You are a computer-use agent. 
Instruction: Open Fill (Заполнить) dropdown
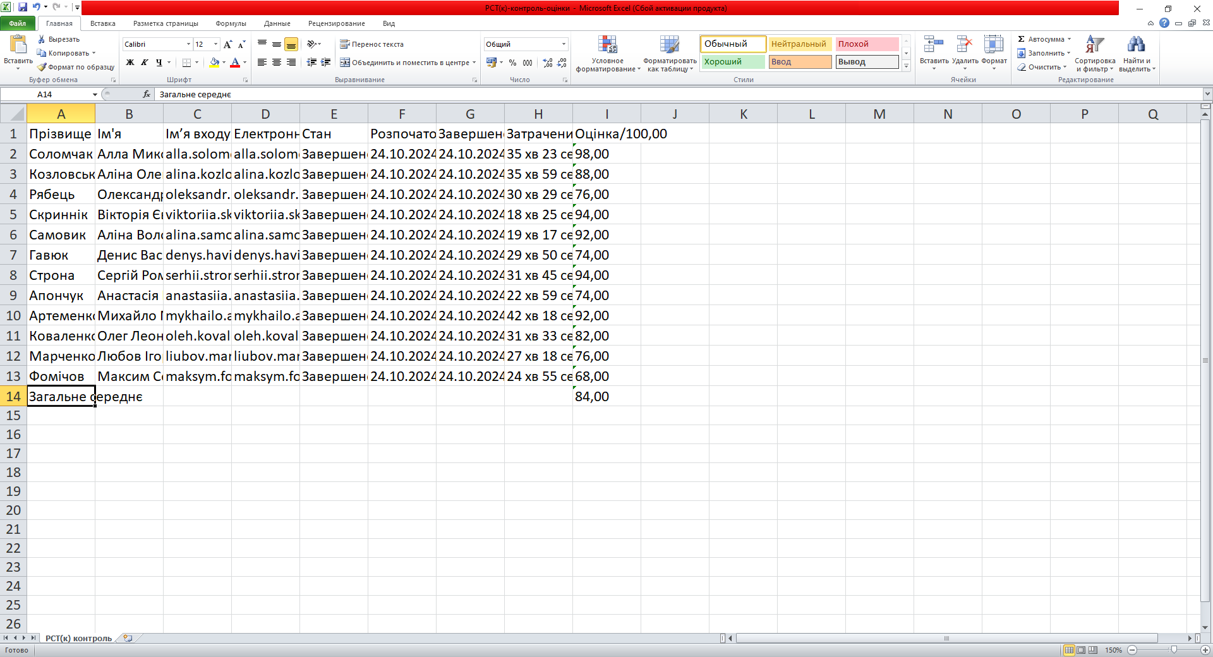point(1044,53)
